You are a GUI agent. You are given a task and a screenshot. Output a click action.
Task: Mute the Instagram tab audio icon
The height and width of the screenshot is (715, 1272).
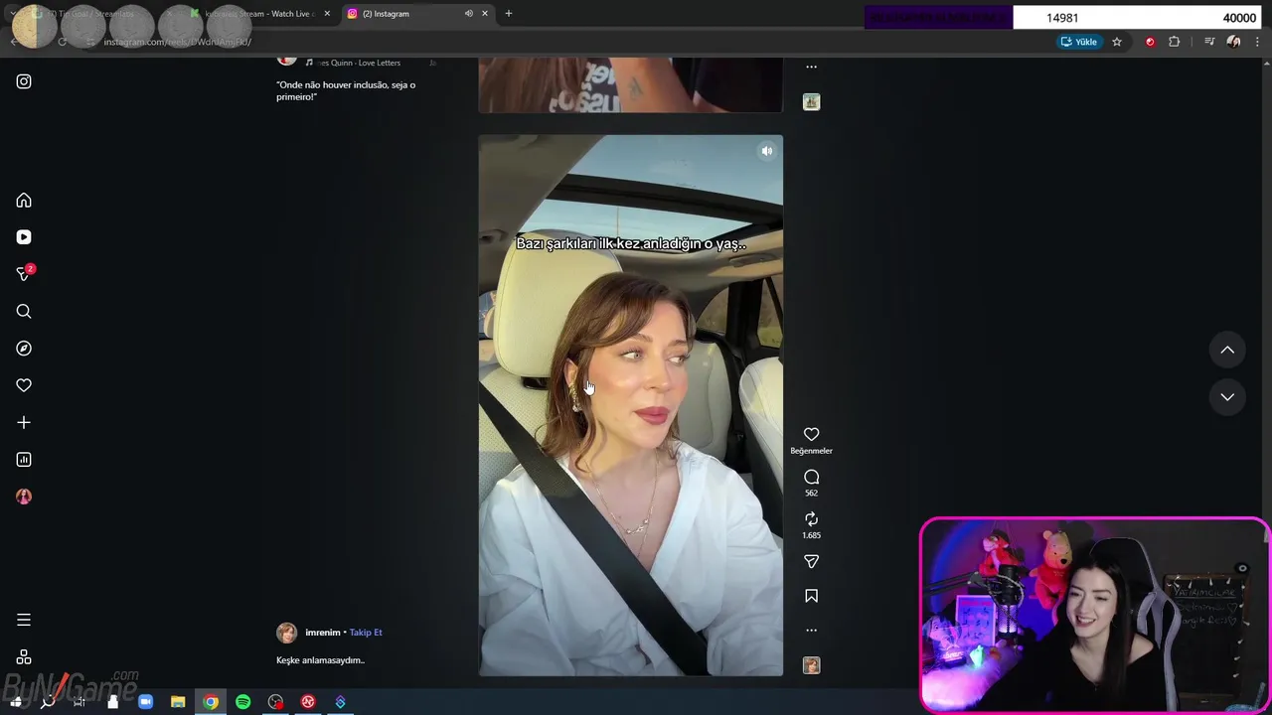468,14
